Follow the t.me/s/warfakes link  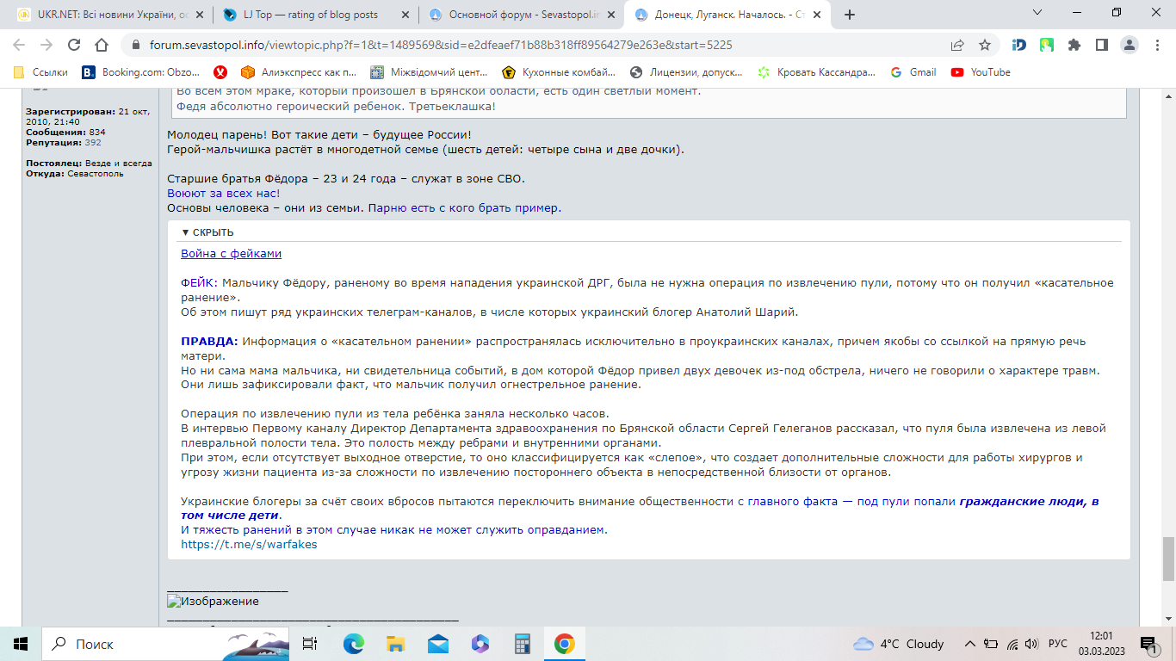249,545
